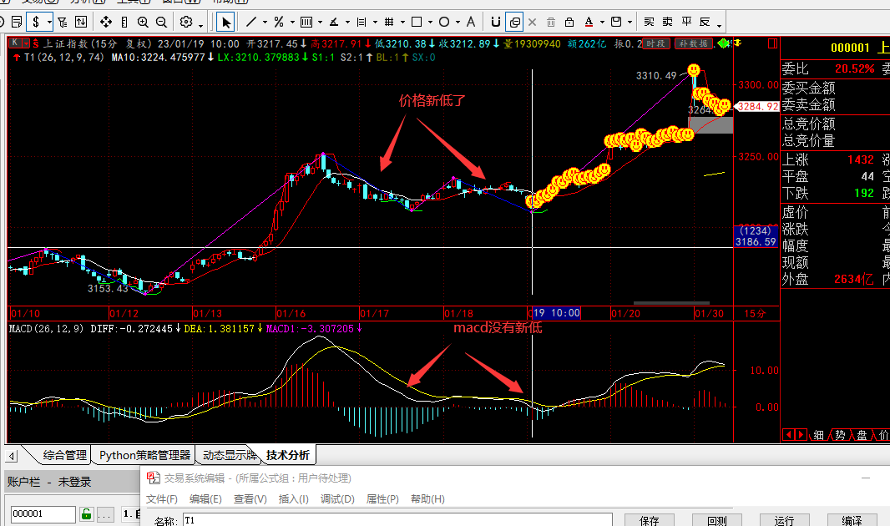
Task: Click the 平 close position button
Action: pos(686,22)
